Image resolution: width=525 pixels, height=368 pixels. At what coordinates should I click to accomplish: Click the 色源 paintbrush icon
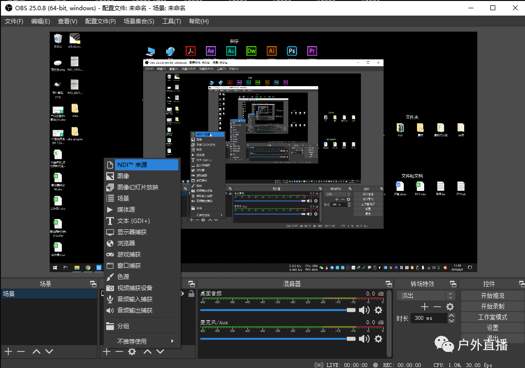(110, 276)
